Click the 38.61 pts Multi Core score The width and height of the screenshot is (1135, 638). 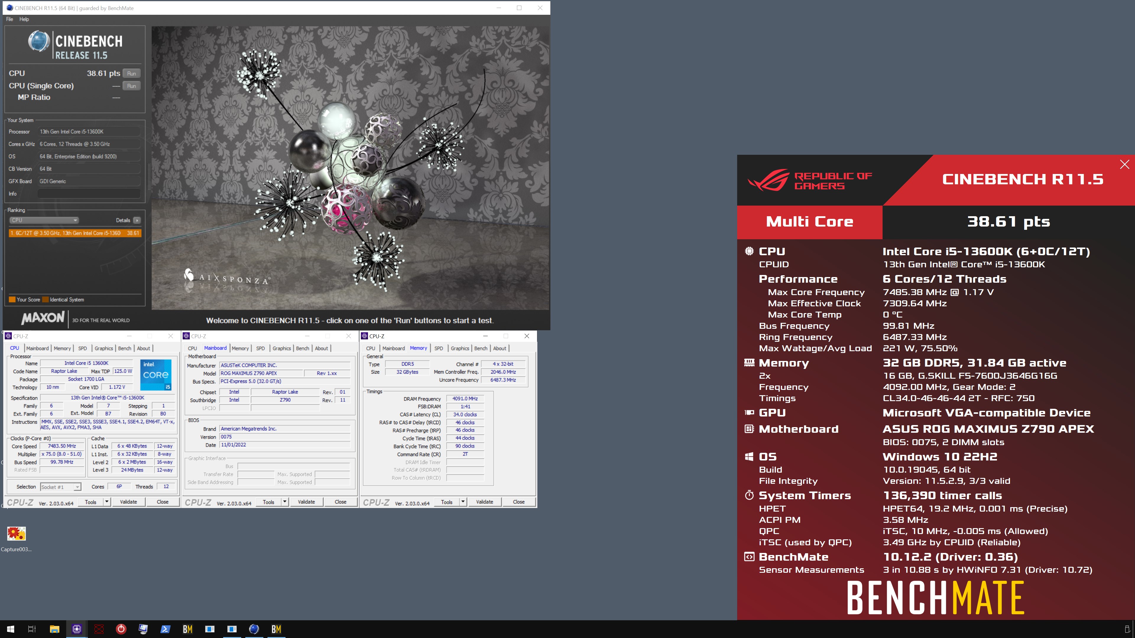(1008, 222)
